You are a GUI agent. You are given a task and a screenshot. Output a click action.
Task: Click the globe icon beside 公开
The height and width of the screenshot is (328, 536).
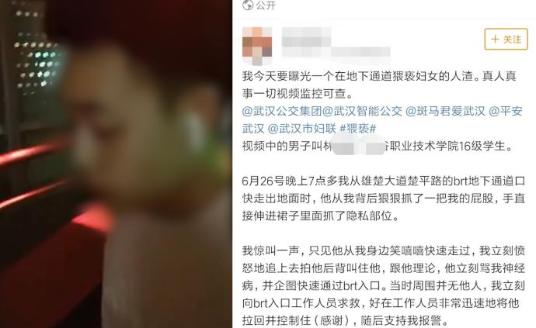tap(248, 5)
